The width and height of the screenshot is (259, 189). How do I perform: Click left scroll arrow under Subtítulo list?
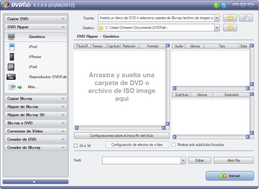[174, 137]
